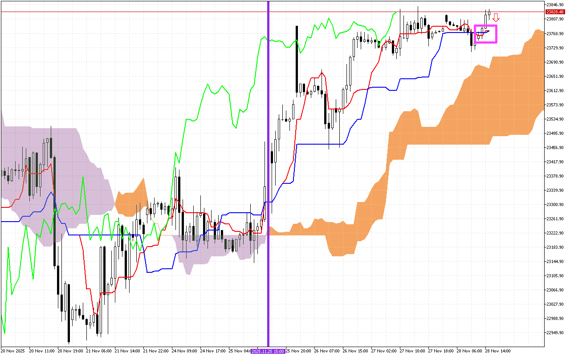The width and height of the screenshot is (570, 356).
Task: Click the 23300.90 price scale label
Action: coord(555,205)
